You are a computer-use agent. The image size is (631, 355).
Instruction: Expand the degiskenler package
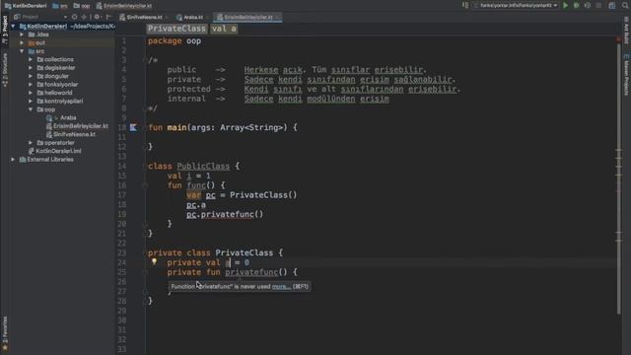31,68
